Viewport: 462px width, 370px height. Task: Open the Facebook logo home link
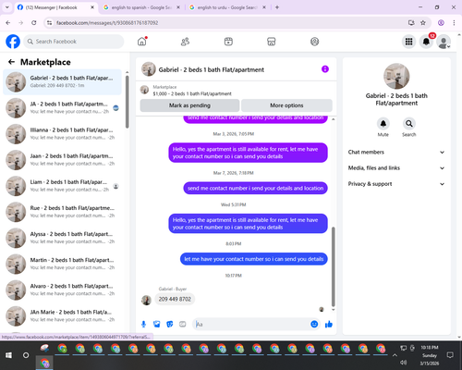pyautogui.click(x=13, y=42)
